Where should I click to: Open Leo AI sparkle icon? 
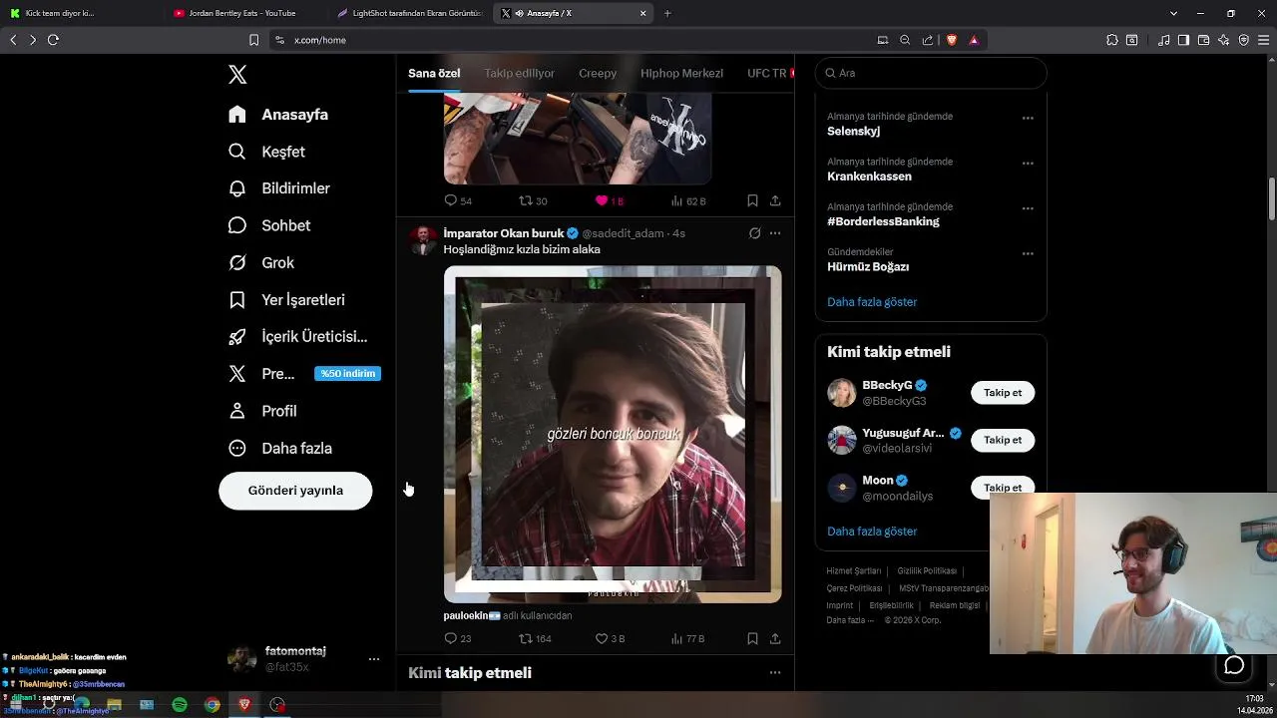(1223, 40)
